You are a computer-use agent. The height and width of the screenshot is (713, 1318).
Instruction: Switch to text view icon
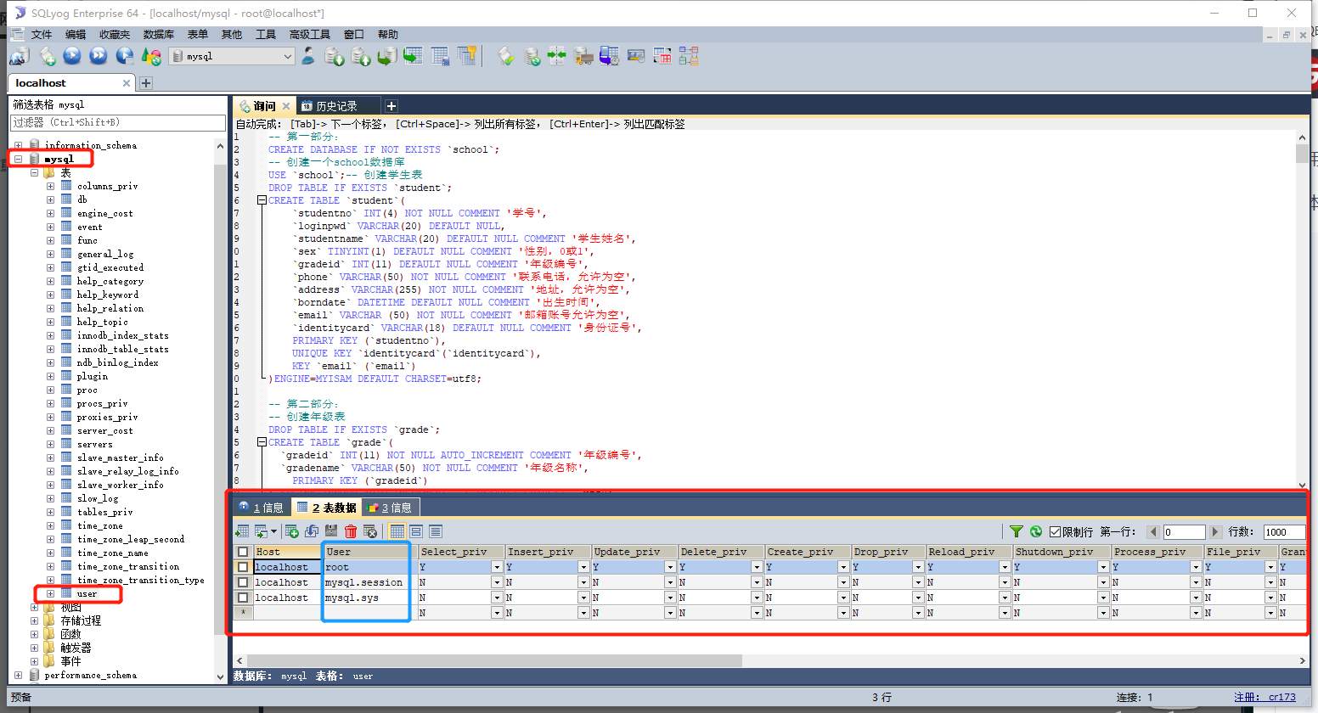pos(436,531)
